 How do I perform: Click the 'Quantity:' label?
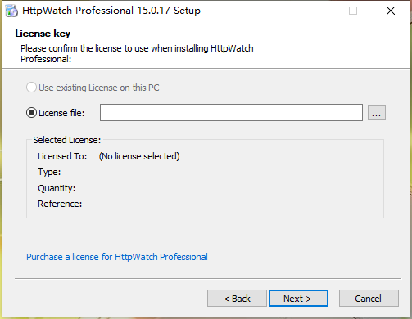tap(57, 188)
